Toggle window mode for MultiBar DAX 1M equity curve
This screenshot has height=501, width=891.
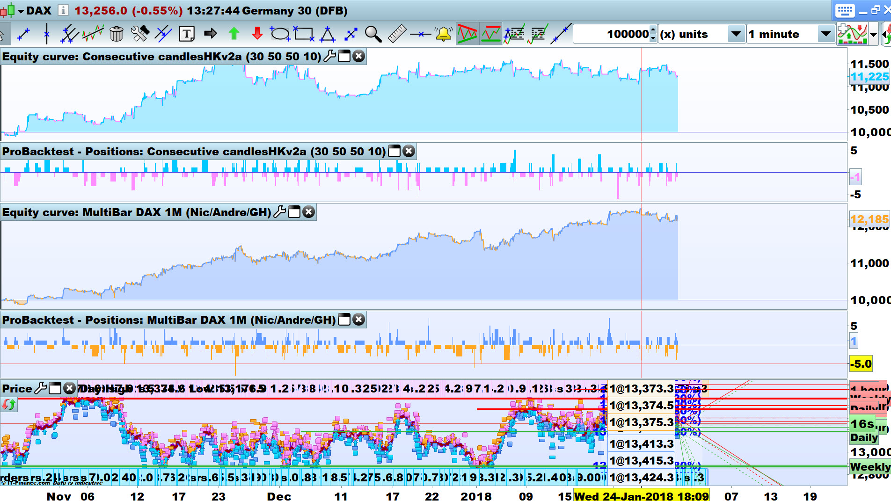pos(294,212)
